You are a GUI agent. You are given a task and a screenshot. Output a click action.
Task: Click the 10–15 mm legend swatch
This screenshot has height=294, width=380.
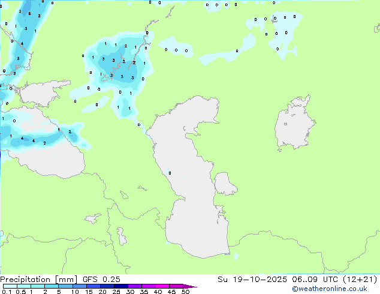click(80, 286)
